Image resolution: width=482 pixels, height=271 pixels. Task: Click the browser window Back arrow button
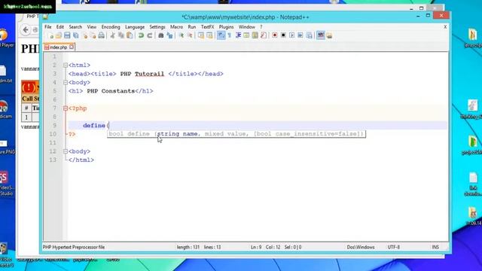point(26,30)
